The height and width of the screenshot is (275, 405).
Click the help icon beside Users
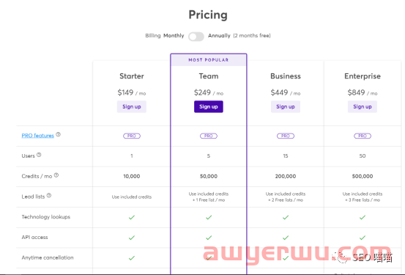point(39,155)
